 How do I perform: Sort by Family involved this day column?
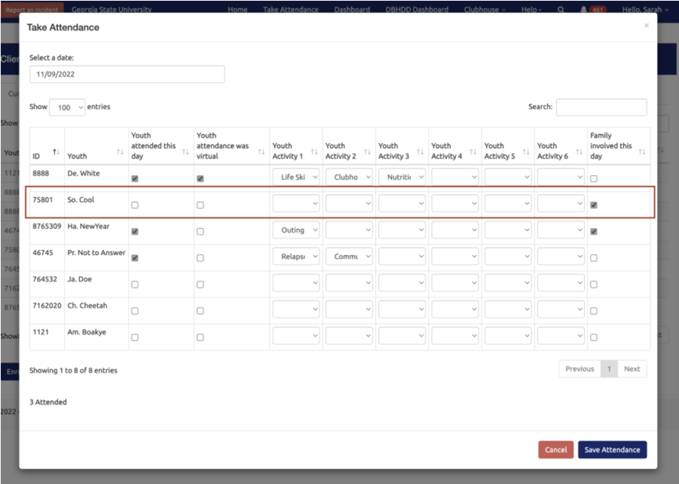click(642, 152)
